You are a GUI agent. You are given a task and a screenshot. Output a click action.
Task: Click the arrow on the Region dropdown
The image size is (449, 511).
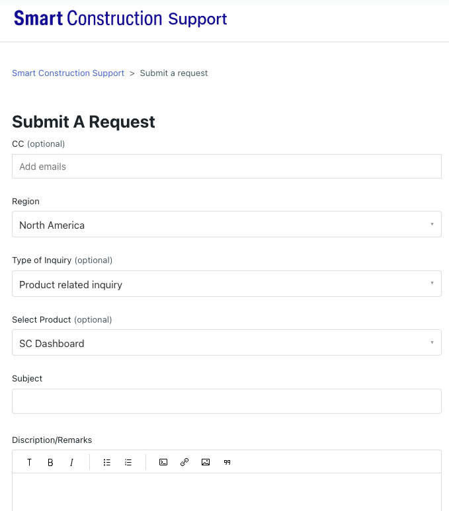point(432,224)
